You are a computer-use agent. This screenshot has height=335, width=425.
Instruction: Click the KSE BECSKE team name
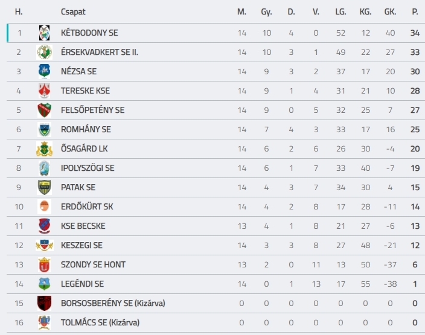(83, 226)
